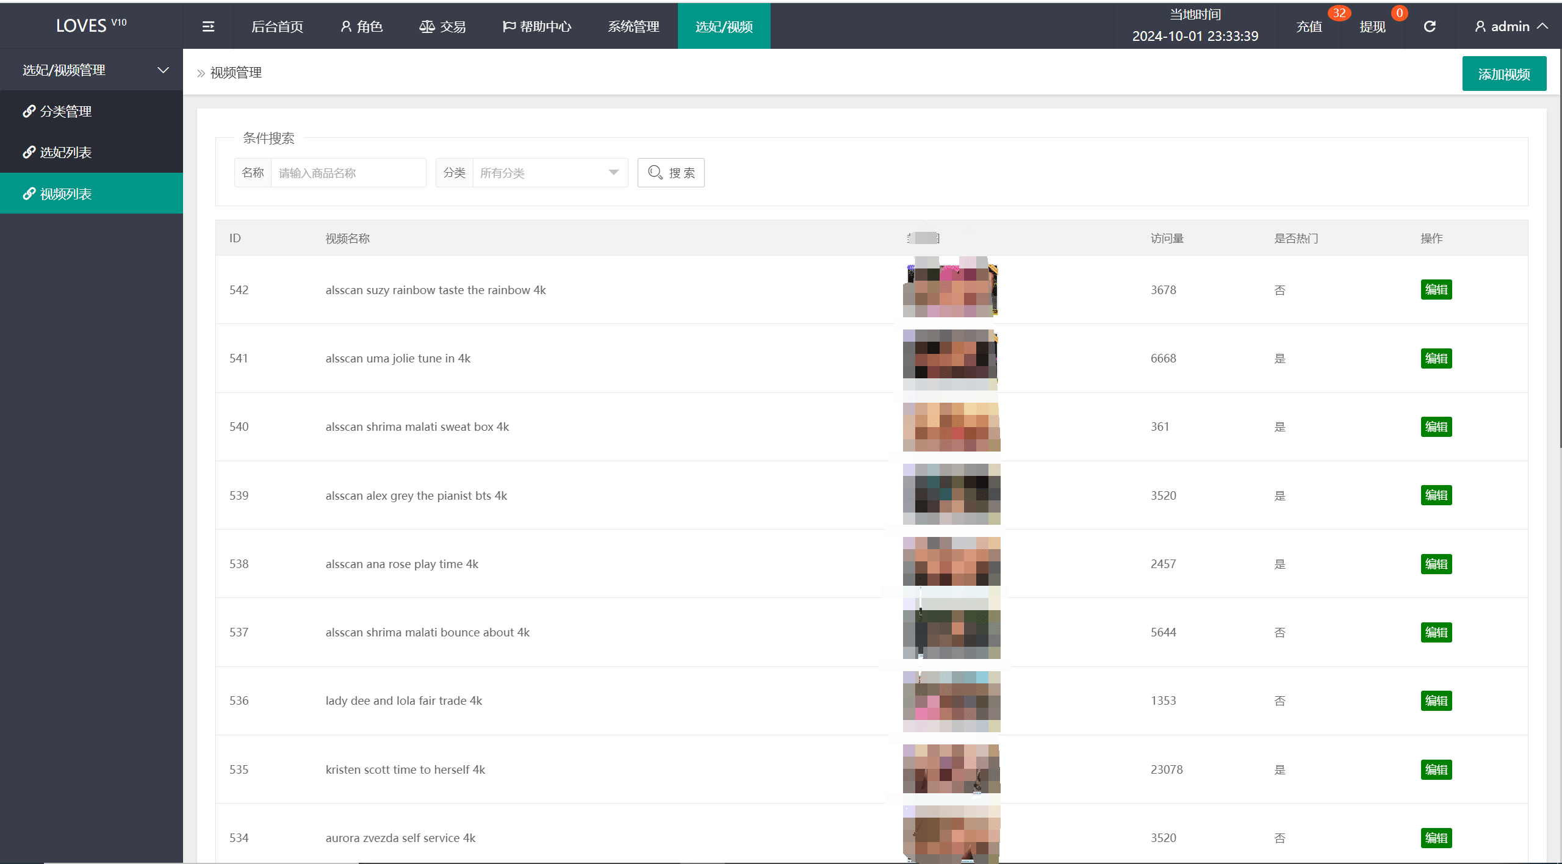
Task: Open the admin user dropdown
Action: click(1510, 26)
